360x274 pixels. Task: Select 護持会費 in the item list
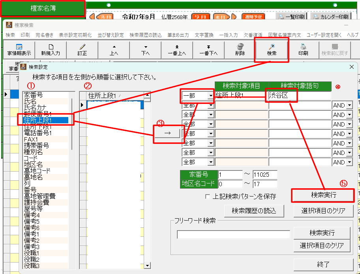[46, 202]
